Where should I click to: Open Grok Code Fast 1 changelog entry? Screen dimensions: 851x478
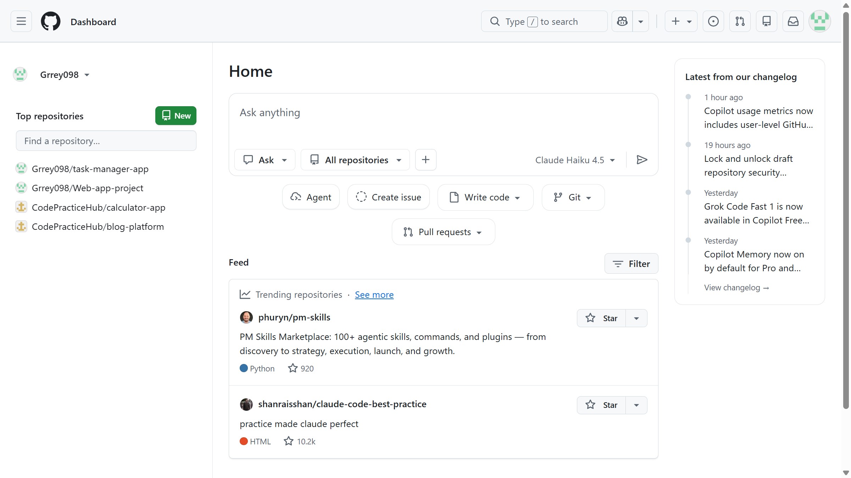point(757,213)
